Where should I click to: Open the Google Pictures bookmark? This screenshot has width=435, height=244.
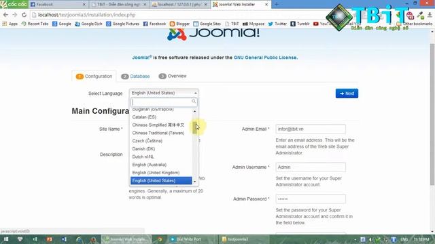tap(122, 24)
